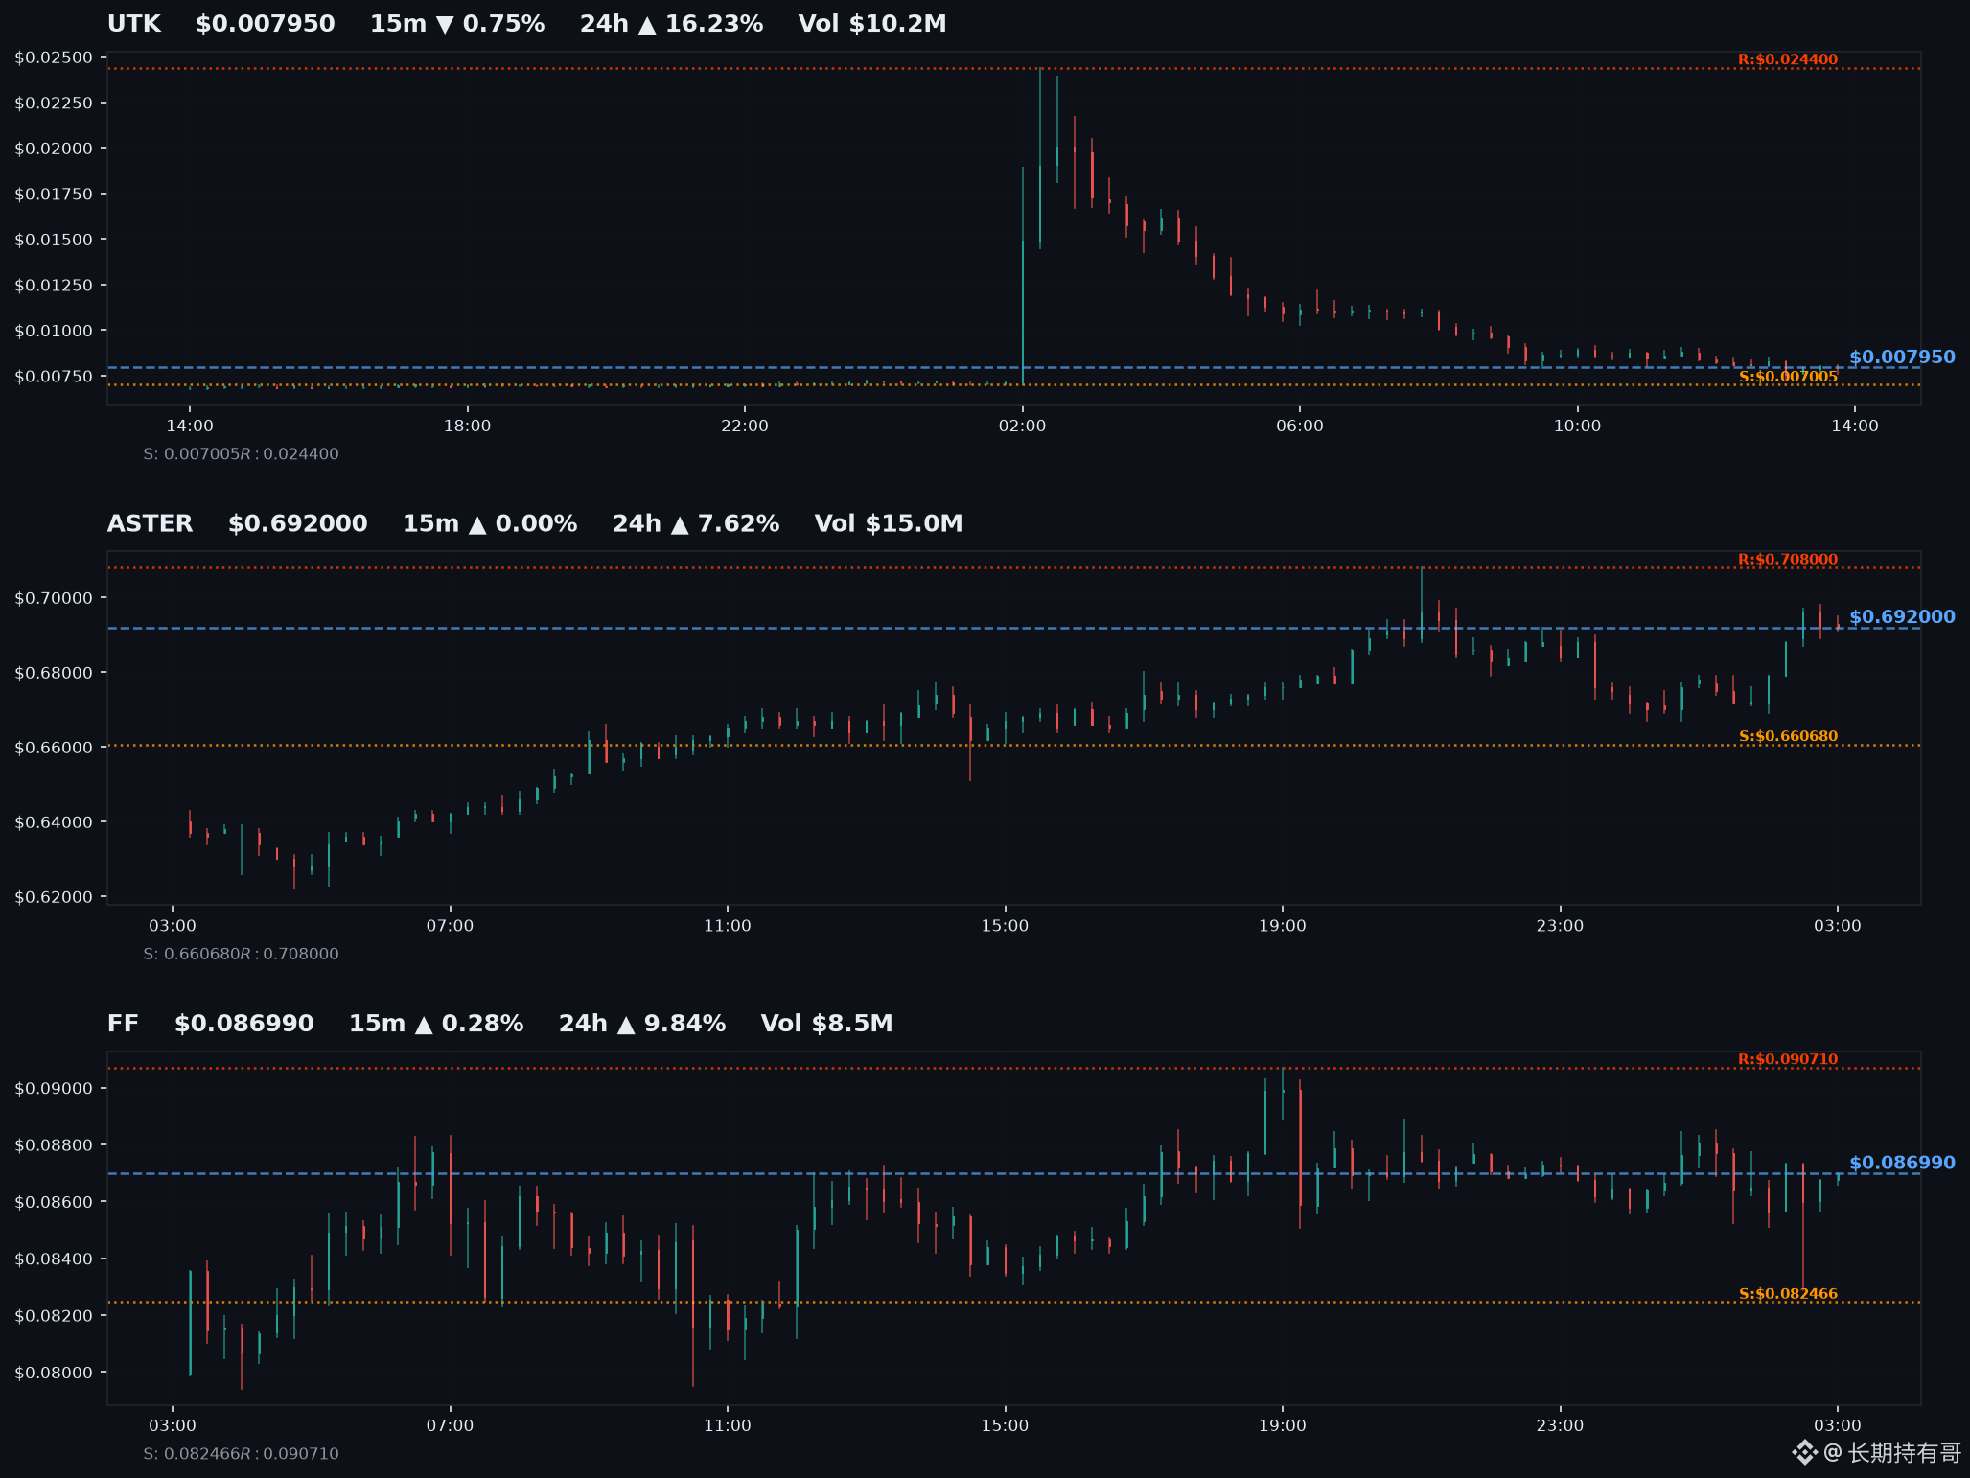The width and height of the screenshot is (1970, 1478).
Task: Select the UTK volume text Vol $10.2M
Action: point(872,24)
